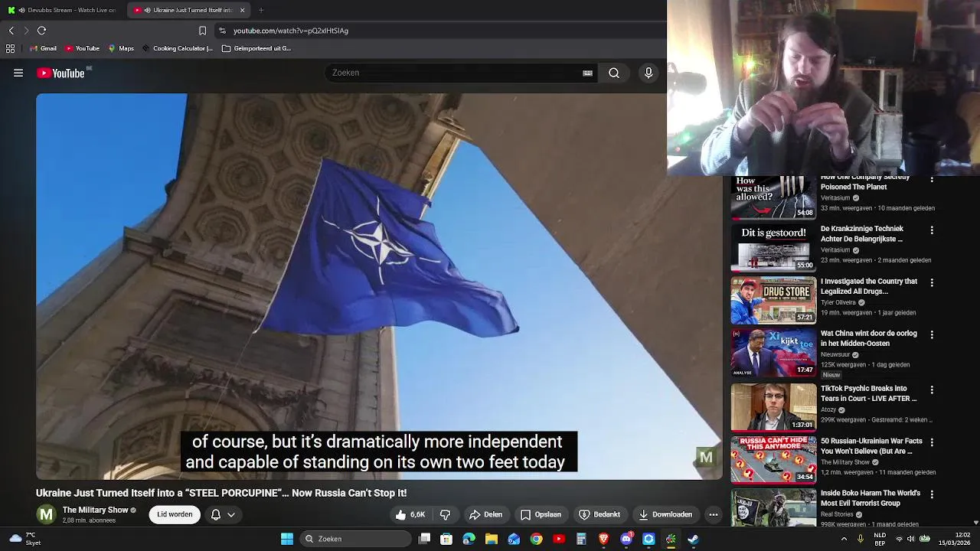Play Russia Can't Hide This Anymore thumbnail

[773, 459]
